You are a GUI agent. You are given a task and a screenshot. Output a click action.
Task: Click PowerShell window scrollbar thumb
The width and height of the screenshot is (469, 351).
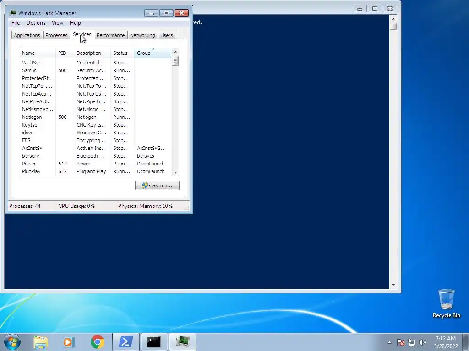pyautogui.click(x=393, y=26)
